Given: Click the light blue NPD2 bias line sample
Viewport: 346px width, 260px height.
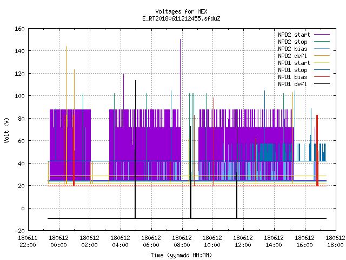Looking at the screenshot, I should [x=322, y=49].
